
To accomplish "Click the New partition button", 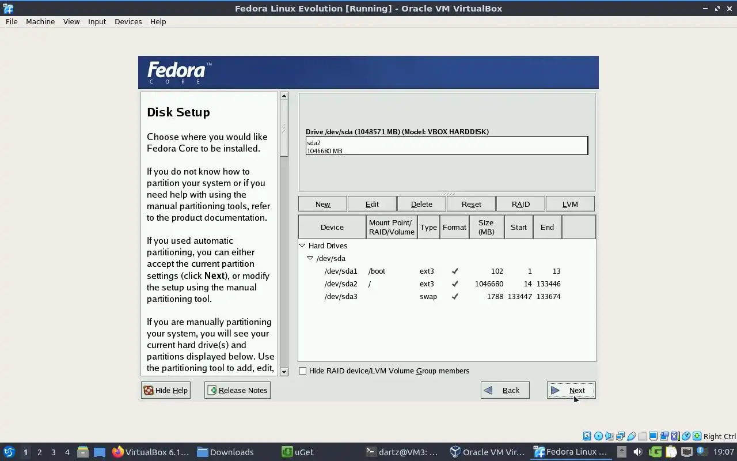I will (x=322, y=204).
